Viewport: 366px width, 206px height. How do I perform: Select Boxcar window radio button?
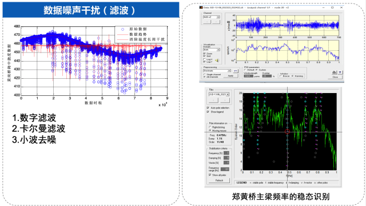pyautogui.click(x=281, y=76)
